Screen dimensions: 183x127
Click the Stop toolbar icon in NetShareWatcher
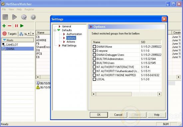(x=5, y=17)
